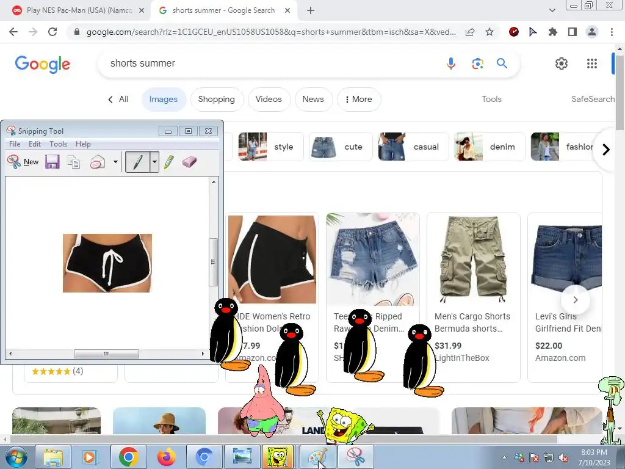Open Snipping Tool Tools menu

(x=58, y=144)
